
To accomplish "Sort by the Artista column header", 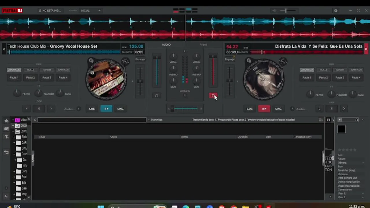I will click(x=113, y=137).
